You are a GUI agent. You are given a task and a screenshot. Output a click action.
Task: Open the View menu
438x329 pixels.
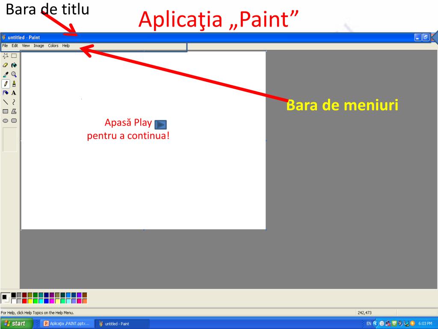coord(26,45)
